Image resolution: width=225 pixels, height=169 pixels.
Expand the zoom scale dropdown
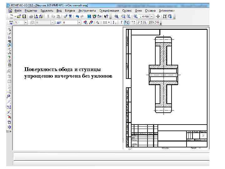click(x=152, y=17)
